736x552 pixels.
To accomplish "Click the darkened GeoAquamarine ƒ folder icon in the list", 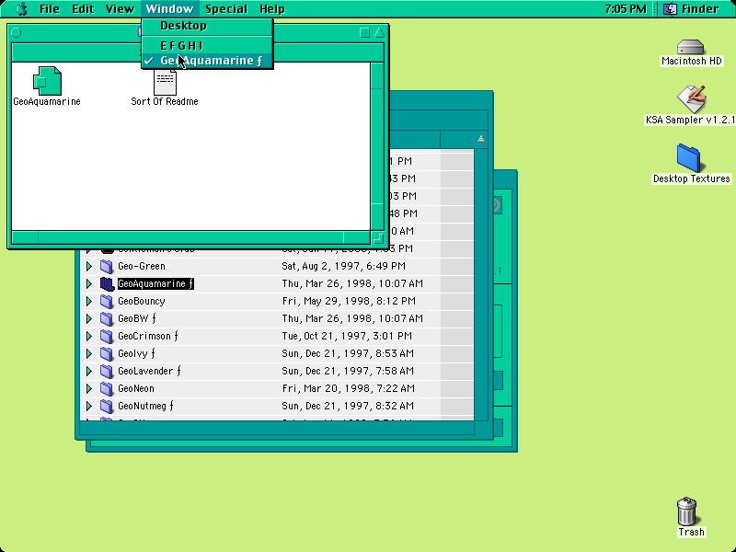I will coord(107,283).
